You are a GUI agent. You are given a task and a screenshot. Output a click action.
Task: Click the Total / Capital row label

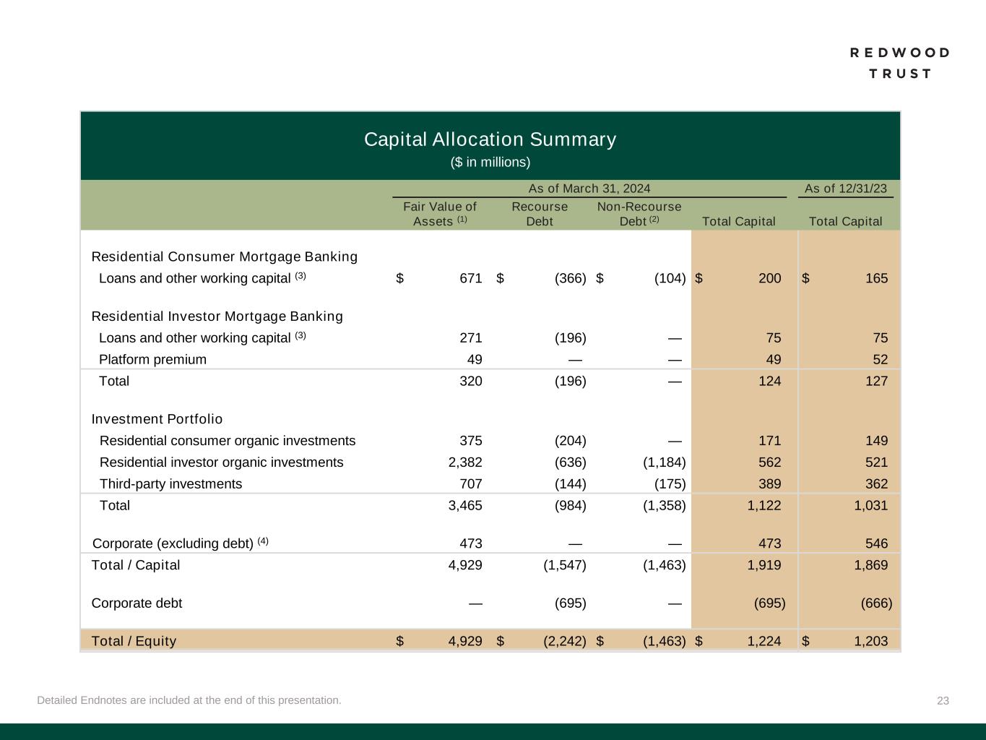tap(136, 565)
